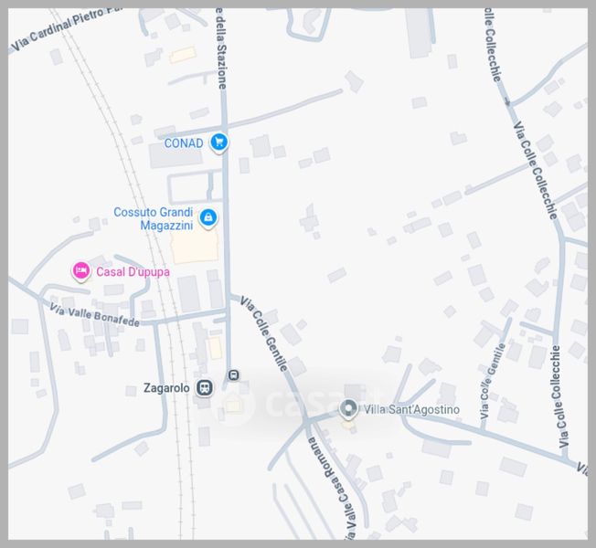Select the della Stazione road label
Image resolution: width=596 pixels, height=548 pixels.
[x=221, y=48]
